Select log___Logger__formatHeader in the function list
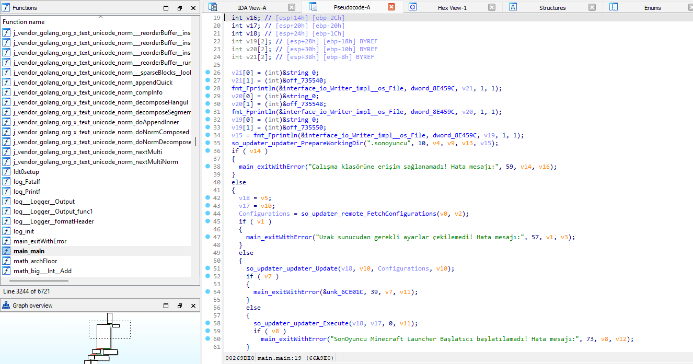 [x=96, y=221]
